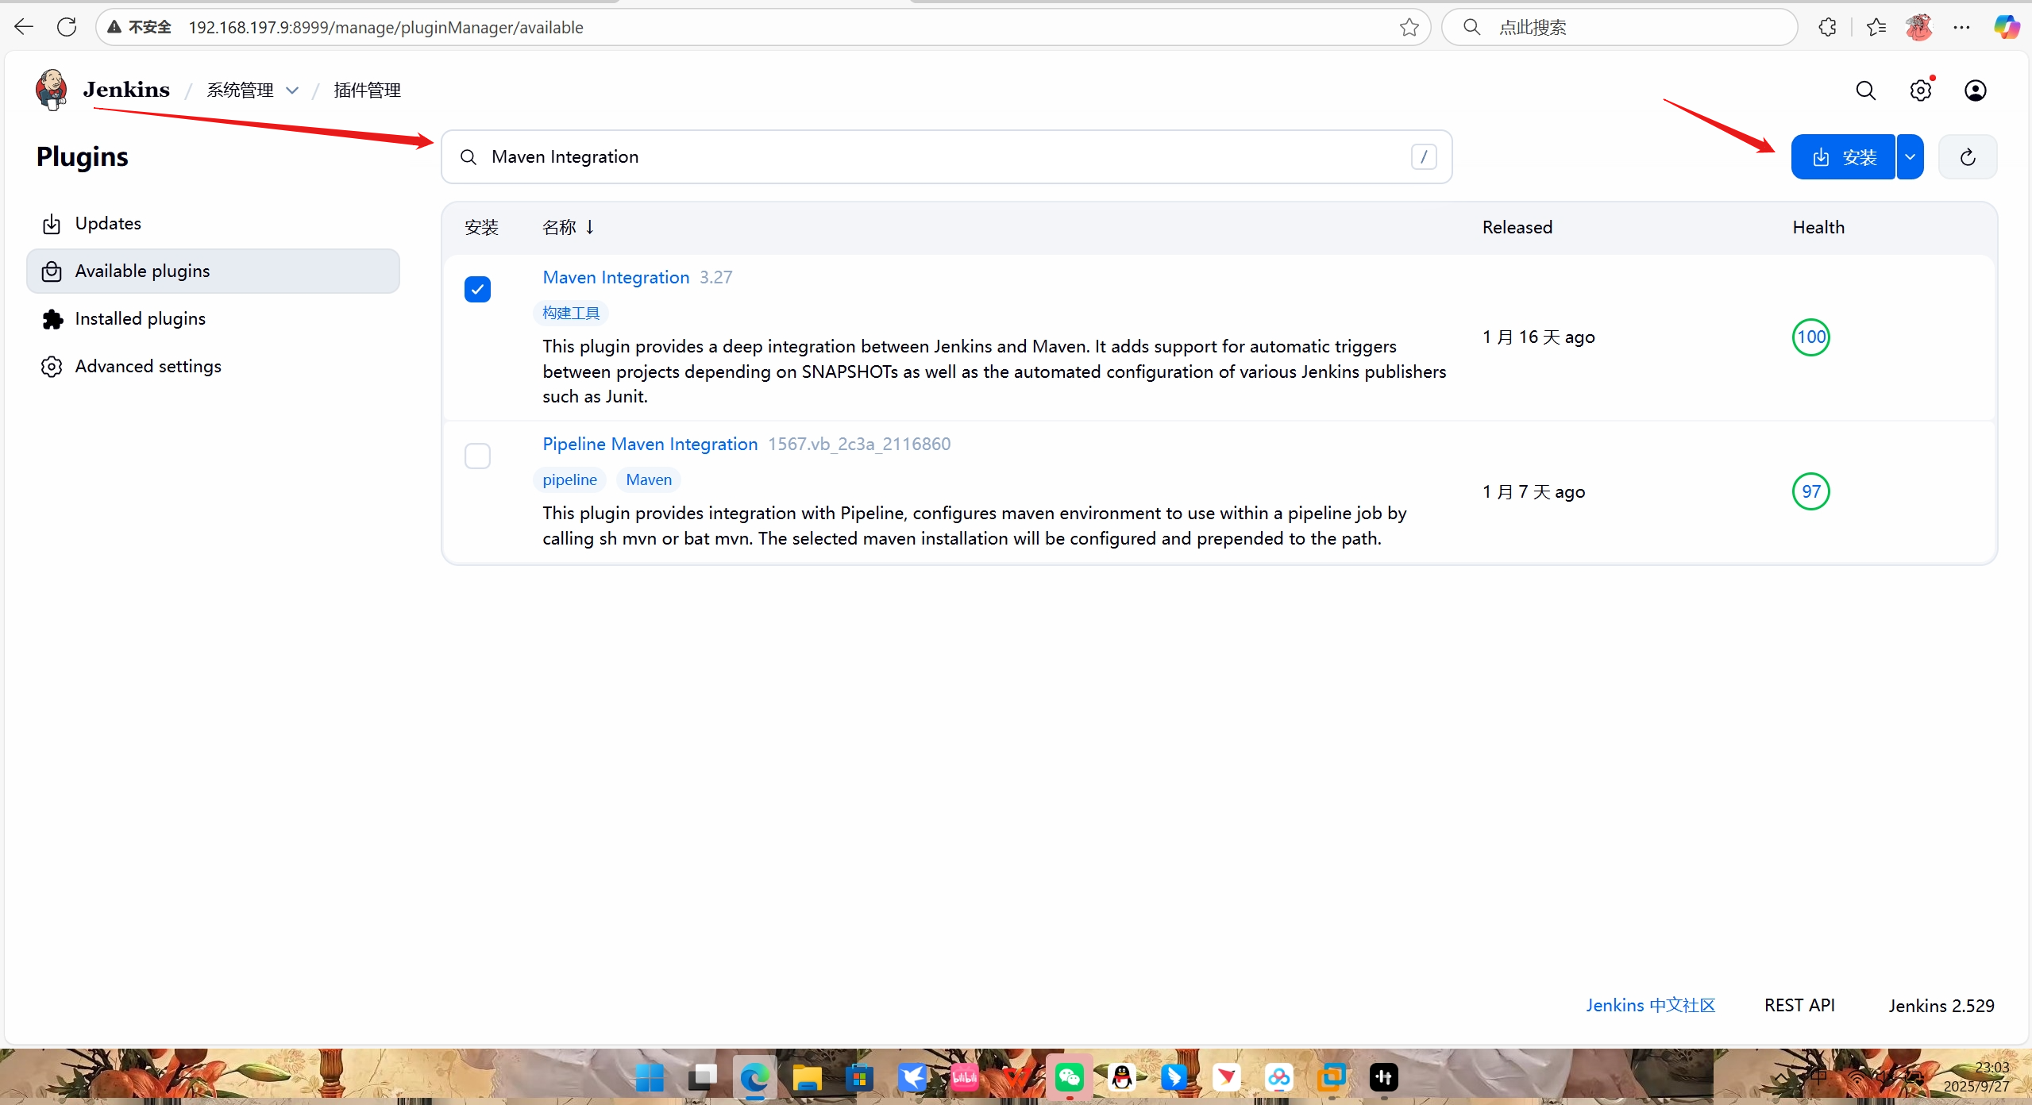Open Jenkins 中文社区 footer link
The height and width of the screenshot is (1105, 2032).
(x=1650, y=1005)
